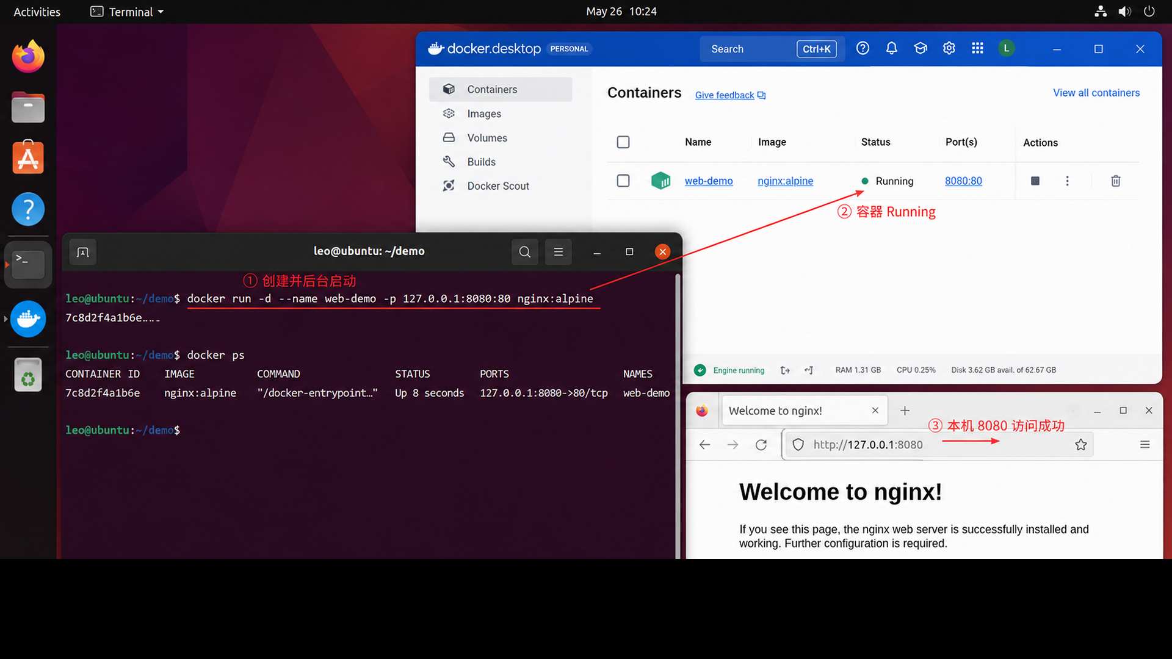Open the system volume indicator
This screenshot has width=1172, height=659.
point(1124,12)
